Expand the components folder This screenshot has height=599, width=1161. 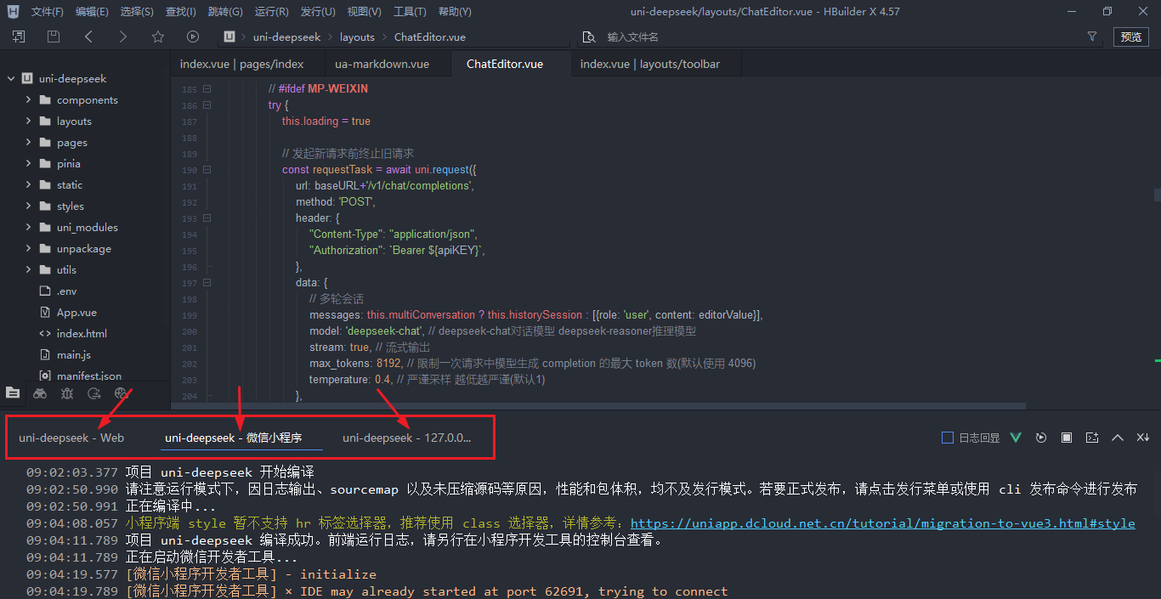(x=28, y=99)
